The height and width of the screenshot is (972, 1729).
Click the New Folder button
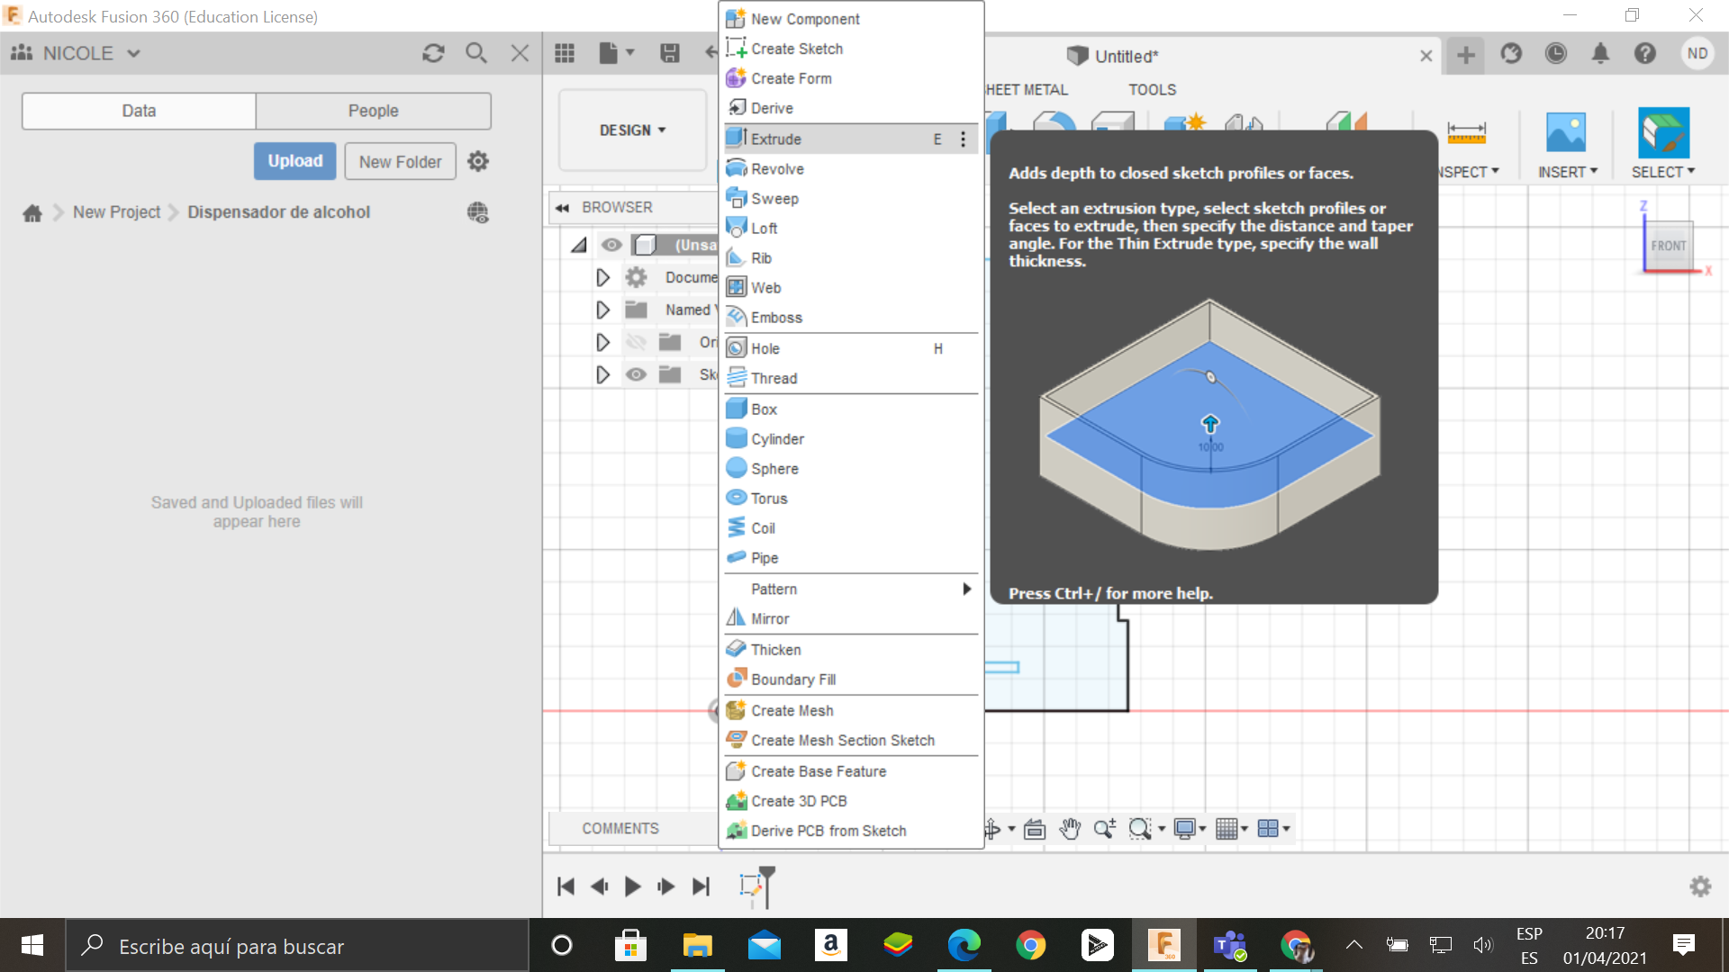pyautogui.click(x=400, y=162)
